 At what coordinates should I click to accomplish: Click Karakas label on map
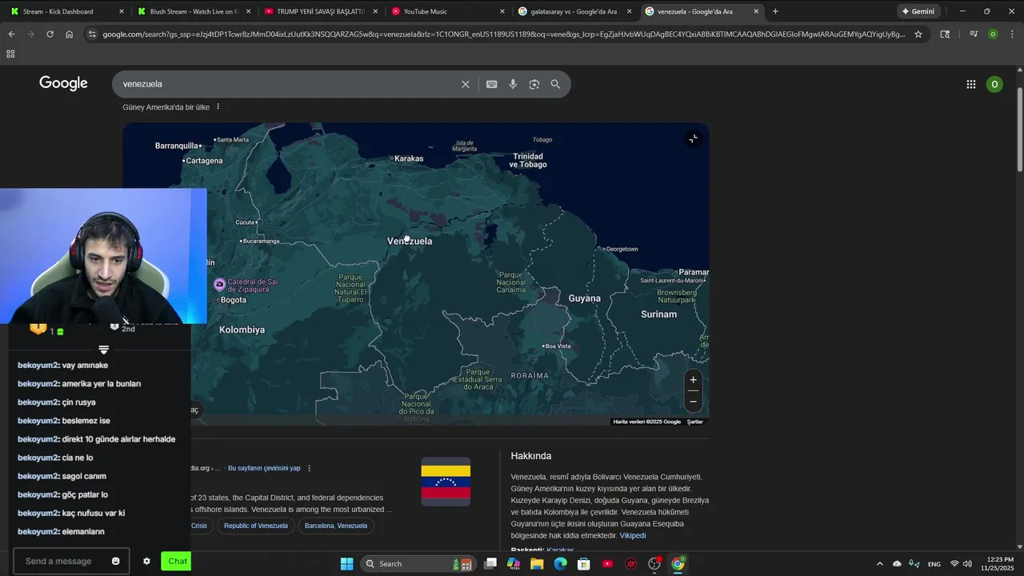409,158
